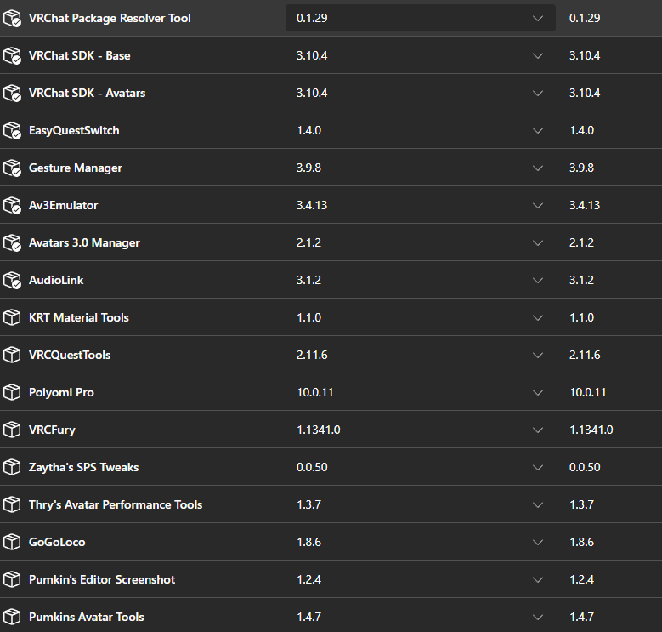Image resolution: width=662 pixels, height=632 pixels.
Task: Click the Av3Emulator package icon
Action: pyautogui.click(x=12, y=205)
